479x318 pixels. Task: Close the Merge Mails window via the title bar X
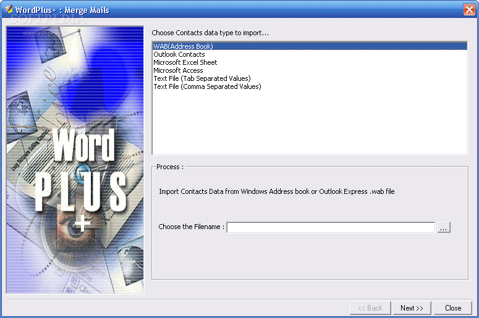(x=469, y=9)
